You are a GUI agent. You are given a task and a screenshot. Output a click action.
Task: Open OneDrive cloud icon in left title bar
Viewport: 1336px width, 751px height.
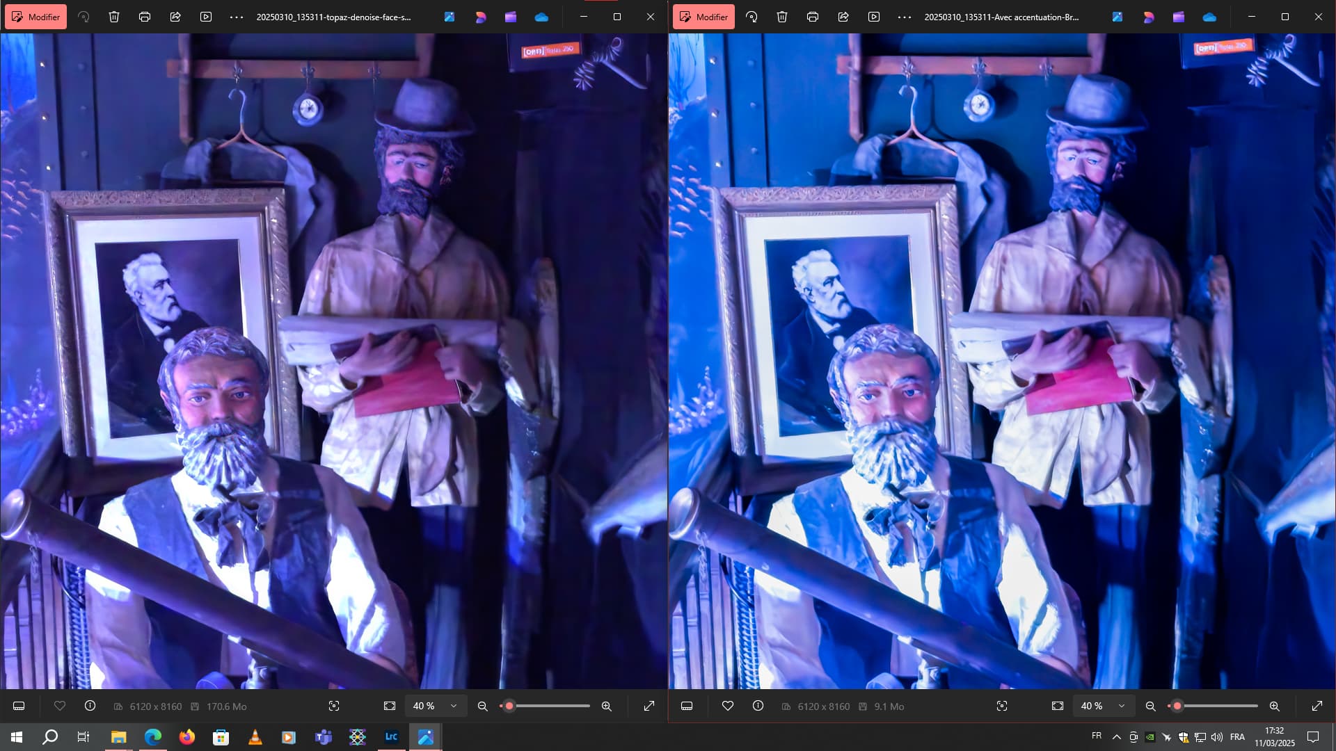(x=541, y=17)
